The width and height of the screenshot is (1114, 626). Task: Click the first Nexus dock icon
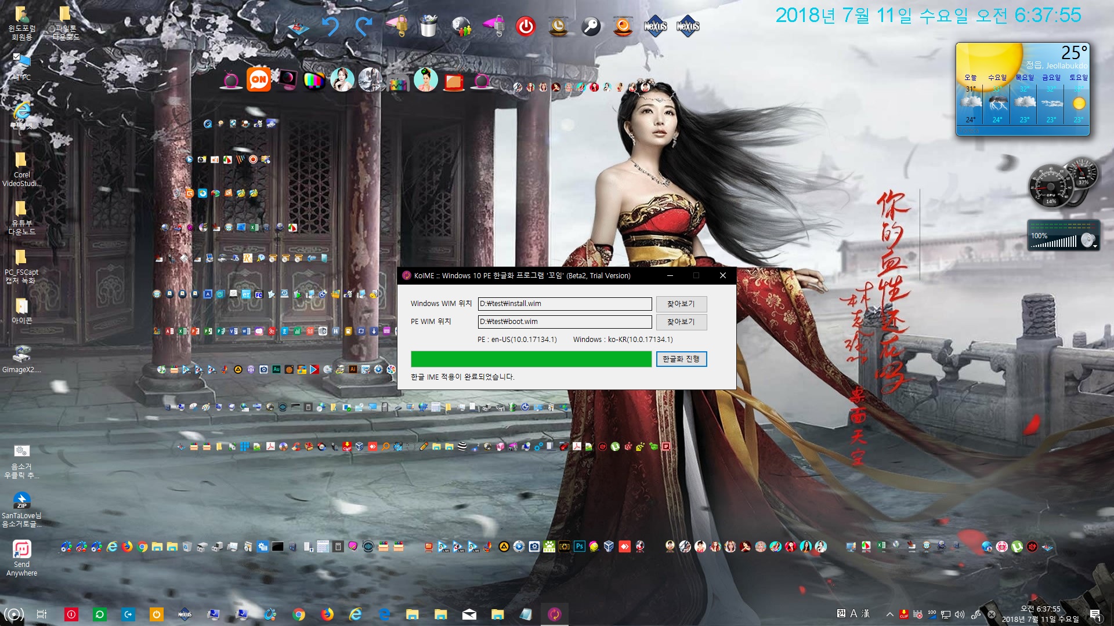656,27
